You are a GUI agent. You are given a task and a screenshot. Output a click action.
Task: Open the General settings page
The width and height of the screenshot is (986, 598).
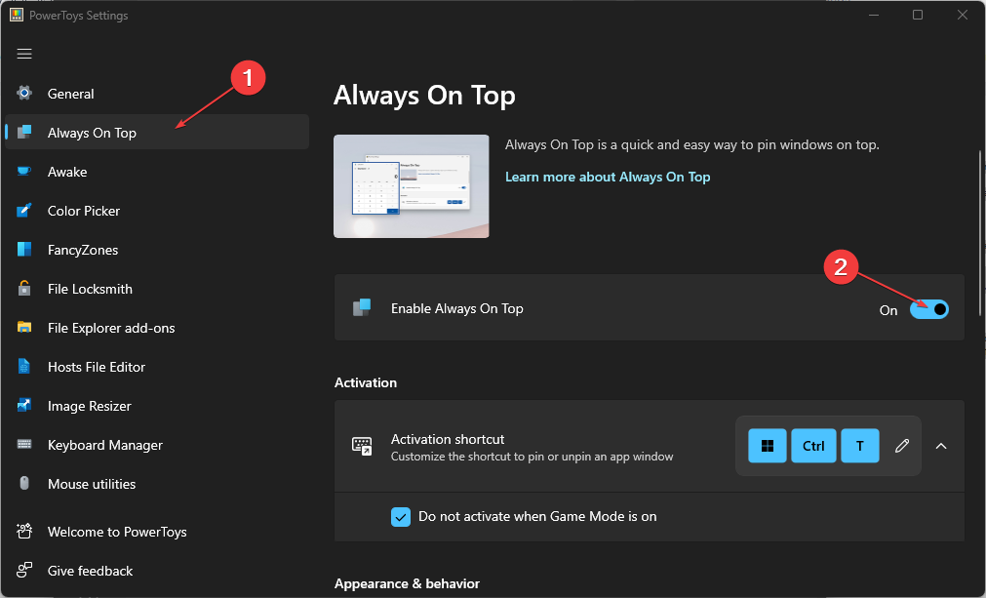click(157, 93)
